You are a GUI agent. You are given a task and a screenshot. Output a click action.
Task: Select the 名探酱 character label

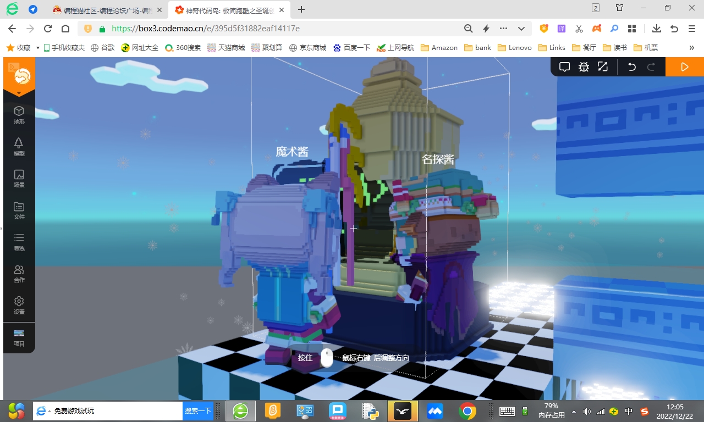click(438, 159)
